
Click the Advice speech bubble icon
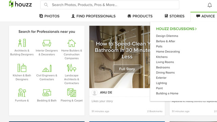[x=198, y=16]
